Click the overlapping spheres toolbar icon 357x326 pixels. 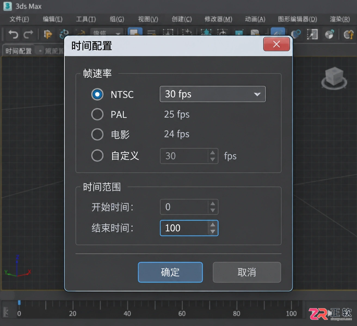pyautogui.click(x=296, y=34)
